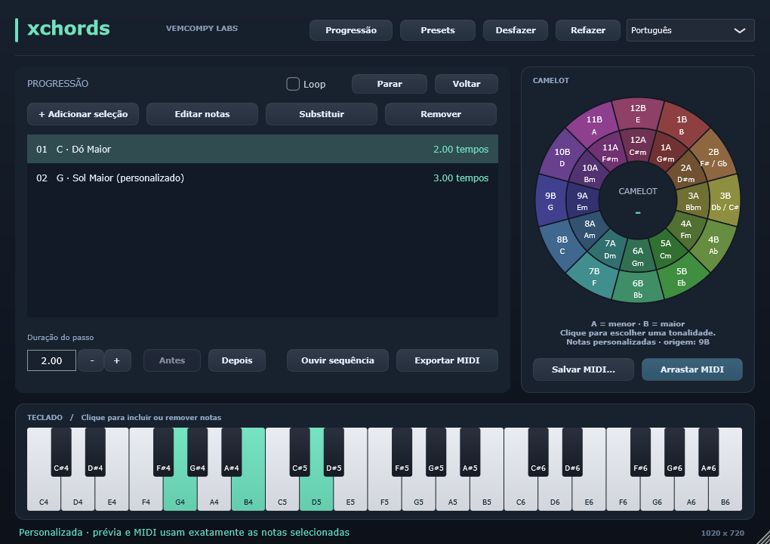Select Camelot key 2B F#/Gb
This screenshot has height=544, width=770.
(x=713, y=156)
